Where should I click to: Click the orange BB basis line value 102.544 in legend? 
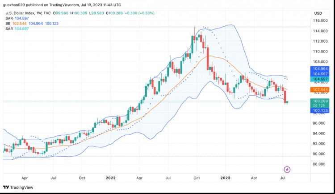click(20, 23)
